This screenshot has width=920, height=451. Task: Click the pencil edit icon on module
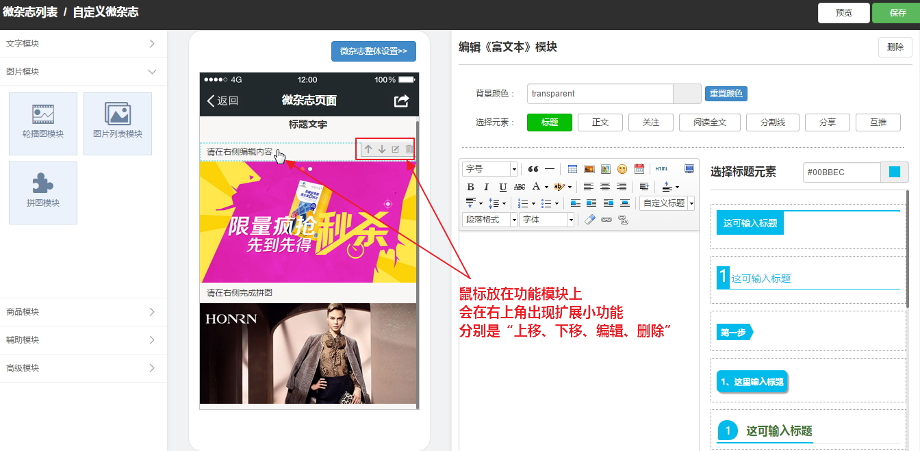(396, 149)
